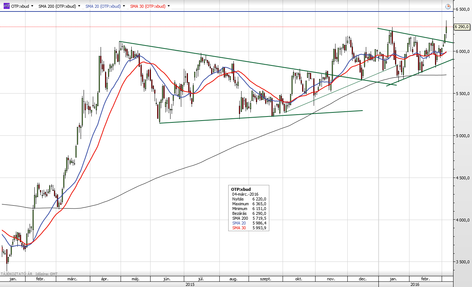Click the 6 290,0 current price tag on axis
The height and width of the screenshot is (287, 472).
(462, 27)
